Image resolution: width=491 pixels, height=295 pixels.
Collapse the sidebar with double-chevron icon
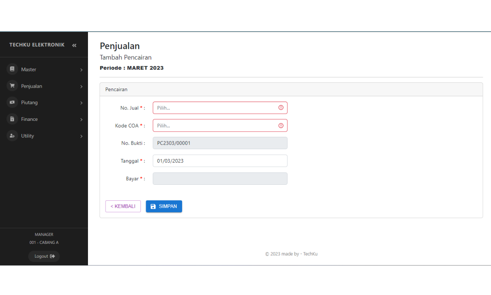pos(74,45)
